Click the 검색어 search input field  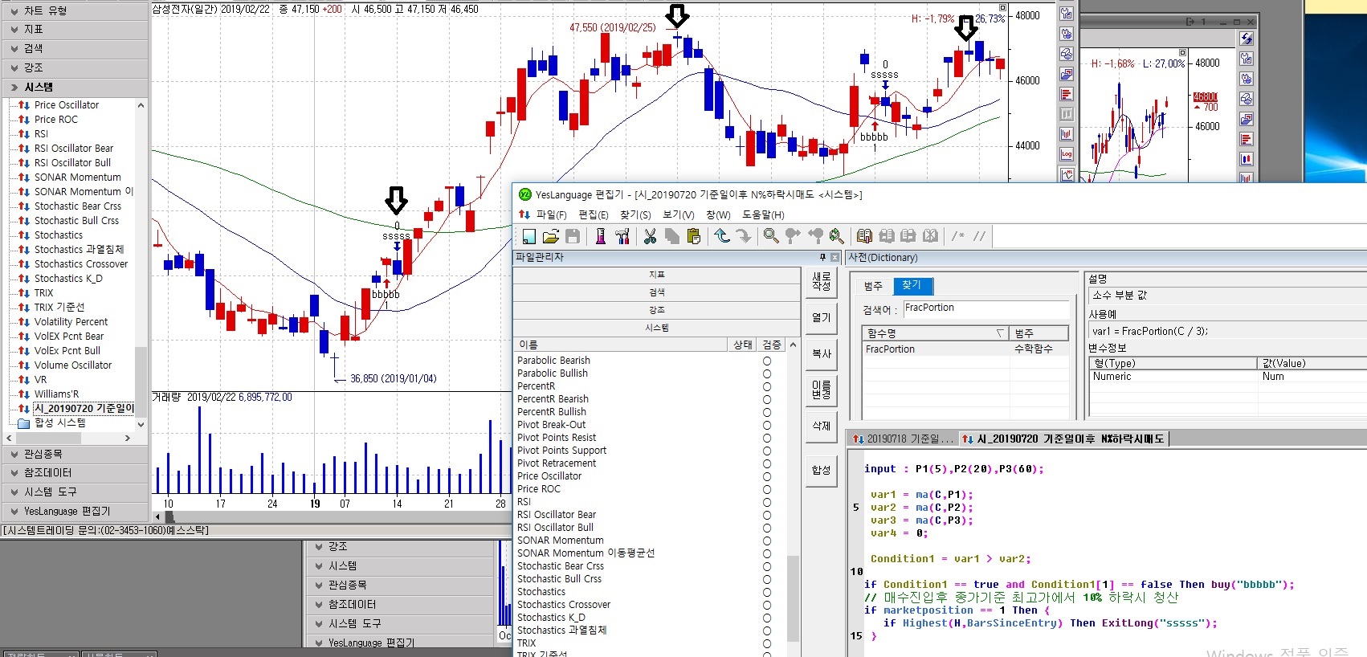(x=985, y=308)
